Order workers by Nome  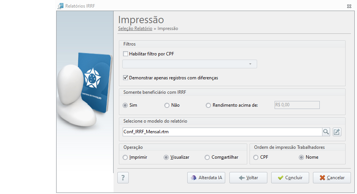pos(301,157)
